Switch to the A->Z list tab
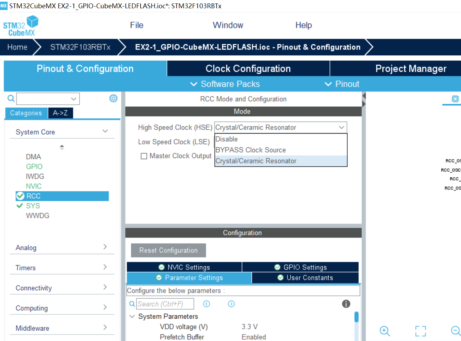The width and height of the screenshot is (461, 341). click(x=60, y=113)
